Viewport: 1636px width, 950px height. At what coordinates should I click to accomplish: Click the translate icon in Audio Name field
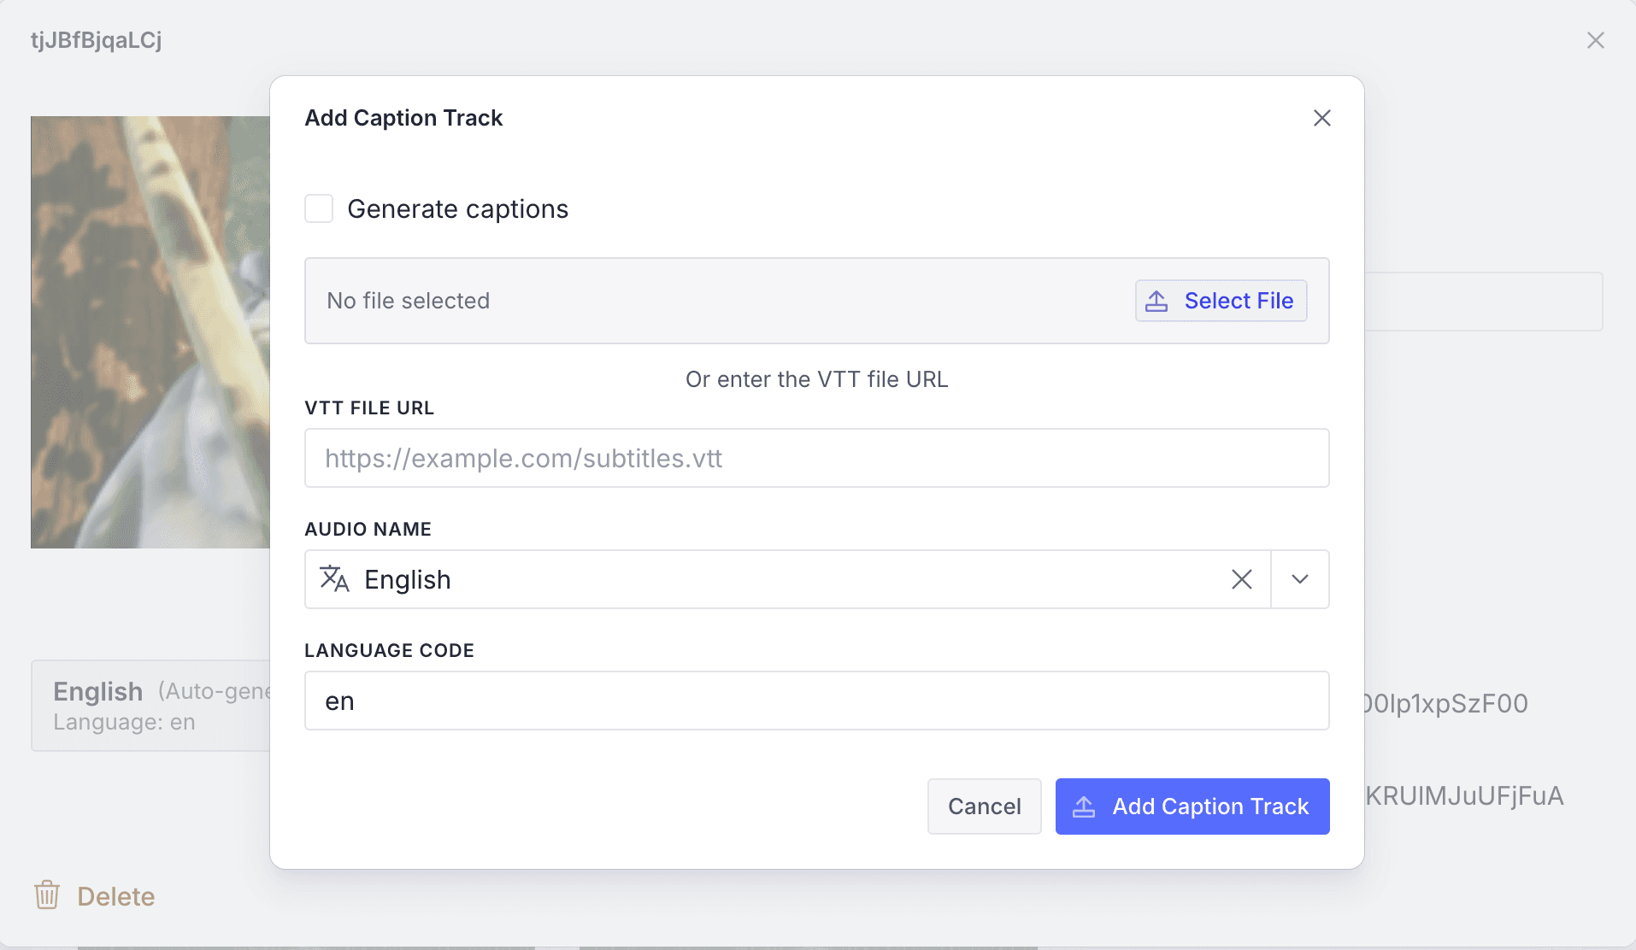pyautogui.click(x=334, y=579)
